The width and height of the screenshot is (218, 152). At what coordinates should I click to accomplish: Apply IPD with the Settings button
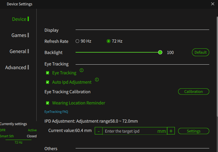click(194, 131)
